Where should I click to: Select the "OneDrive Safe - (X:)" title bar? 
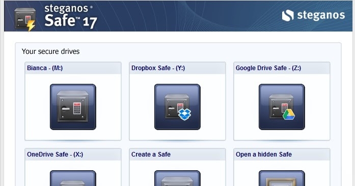click(73, 154)
